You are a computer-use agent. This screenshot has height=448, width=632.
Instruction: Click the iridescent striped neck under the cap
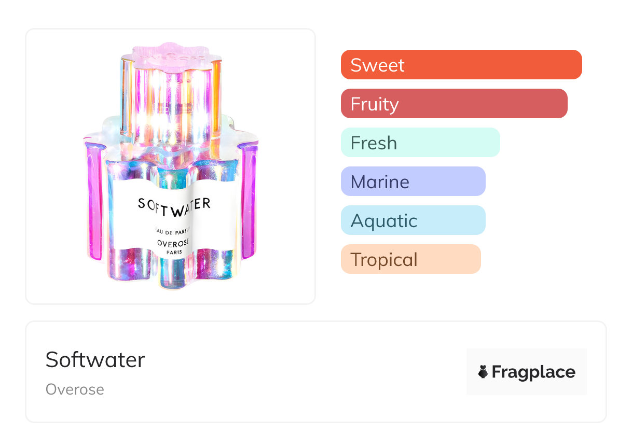(x=171, y=104)
